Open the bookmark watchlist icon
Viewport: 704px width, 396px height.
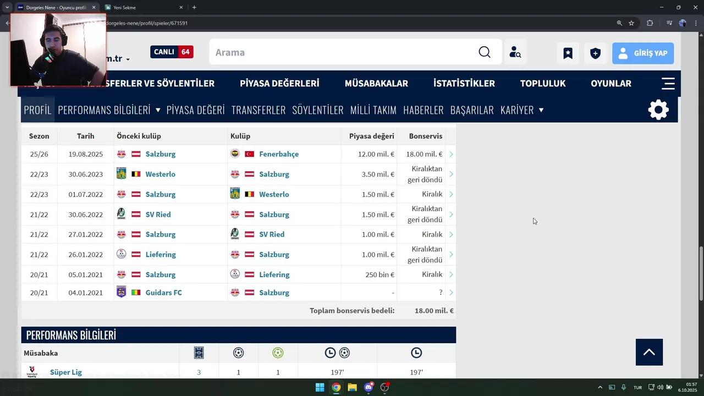coord(568,53)
